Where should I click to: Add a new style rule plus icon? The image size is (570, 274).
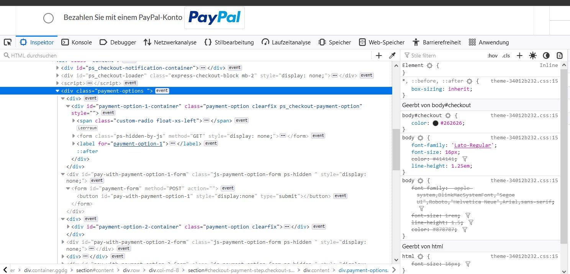[x=519, y=55]
